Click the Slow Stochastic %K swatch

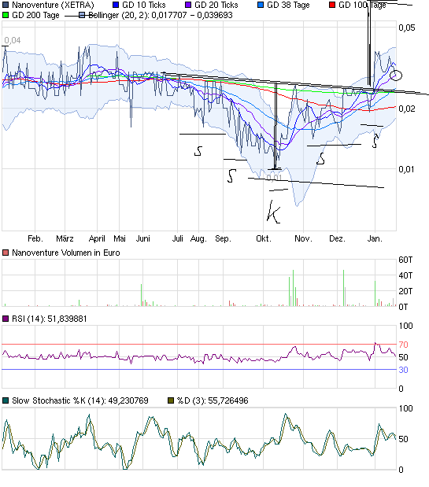6,400
